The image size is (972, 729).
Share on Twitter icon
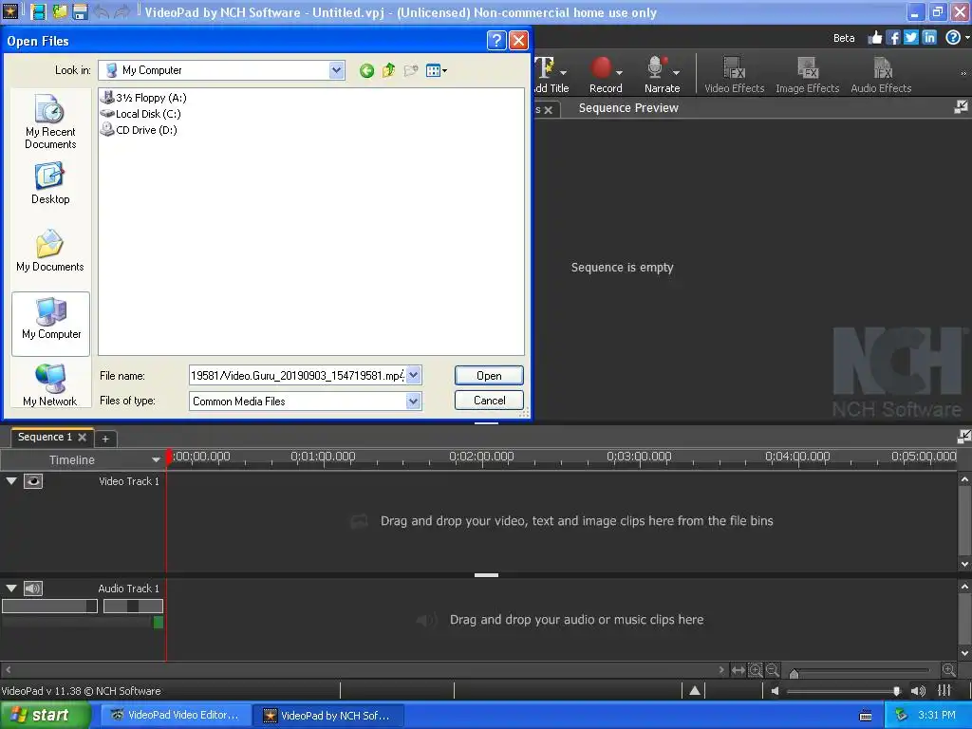coord(910,37)
